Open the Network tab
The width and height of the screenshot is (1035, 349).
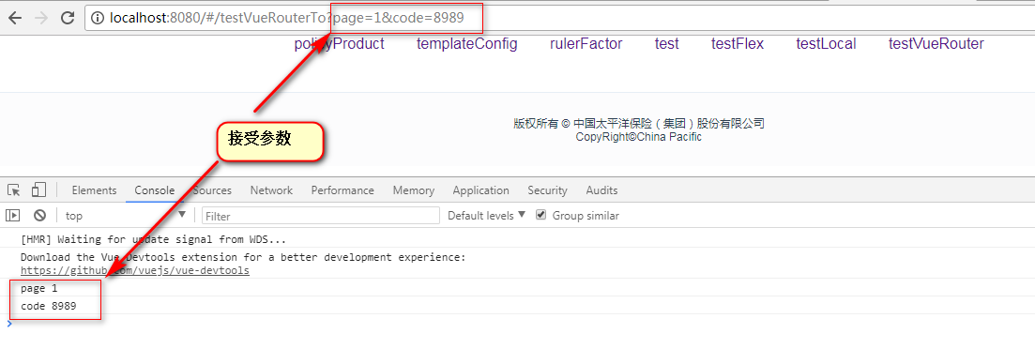[x=271, y=190]
